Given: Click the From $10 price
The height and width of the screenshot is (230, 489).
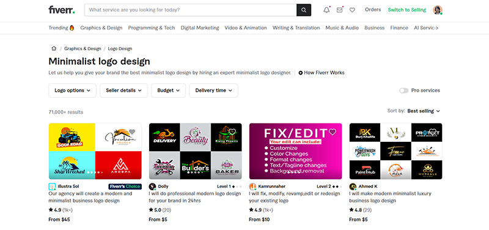Looking at the screenshot, I should point(259,220).
